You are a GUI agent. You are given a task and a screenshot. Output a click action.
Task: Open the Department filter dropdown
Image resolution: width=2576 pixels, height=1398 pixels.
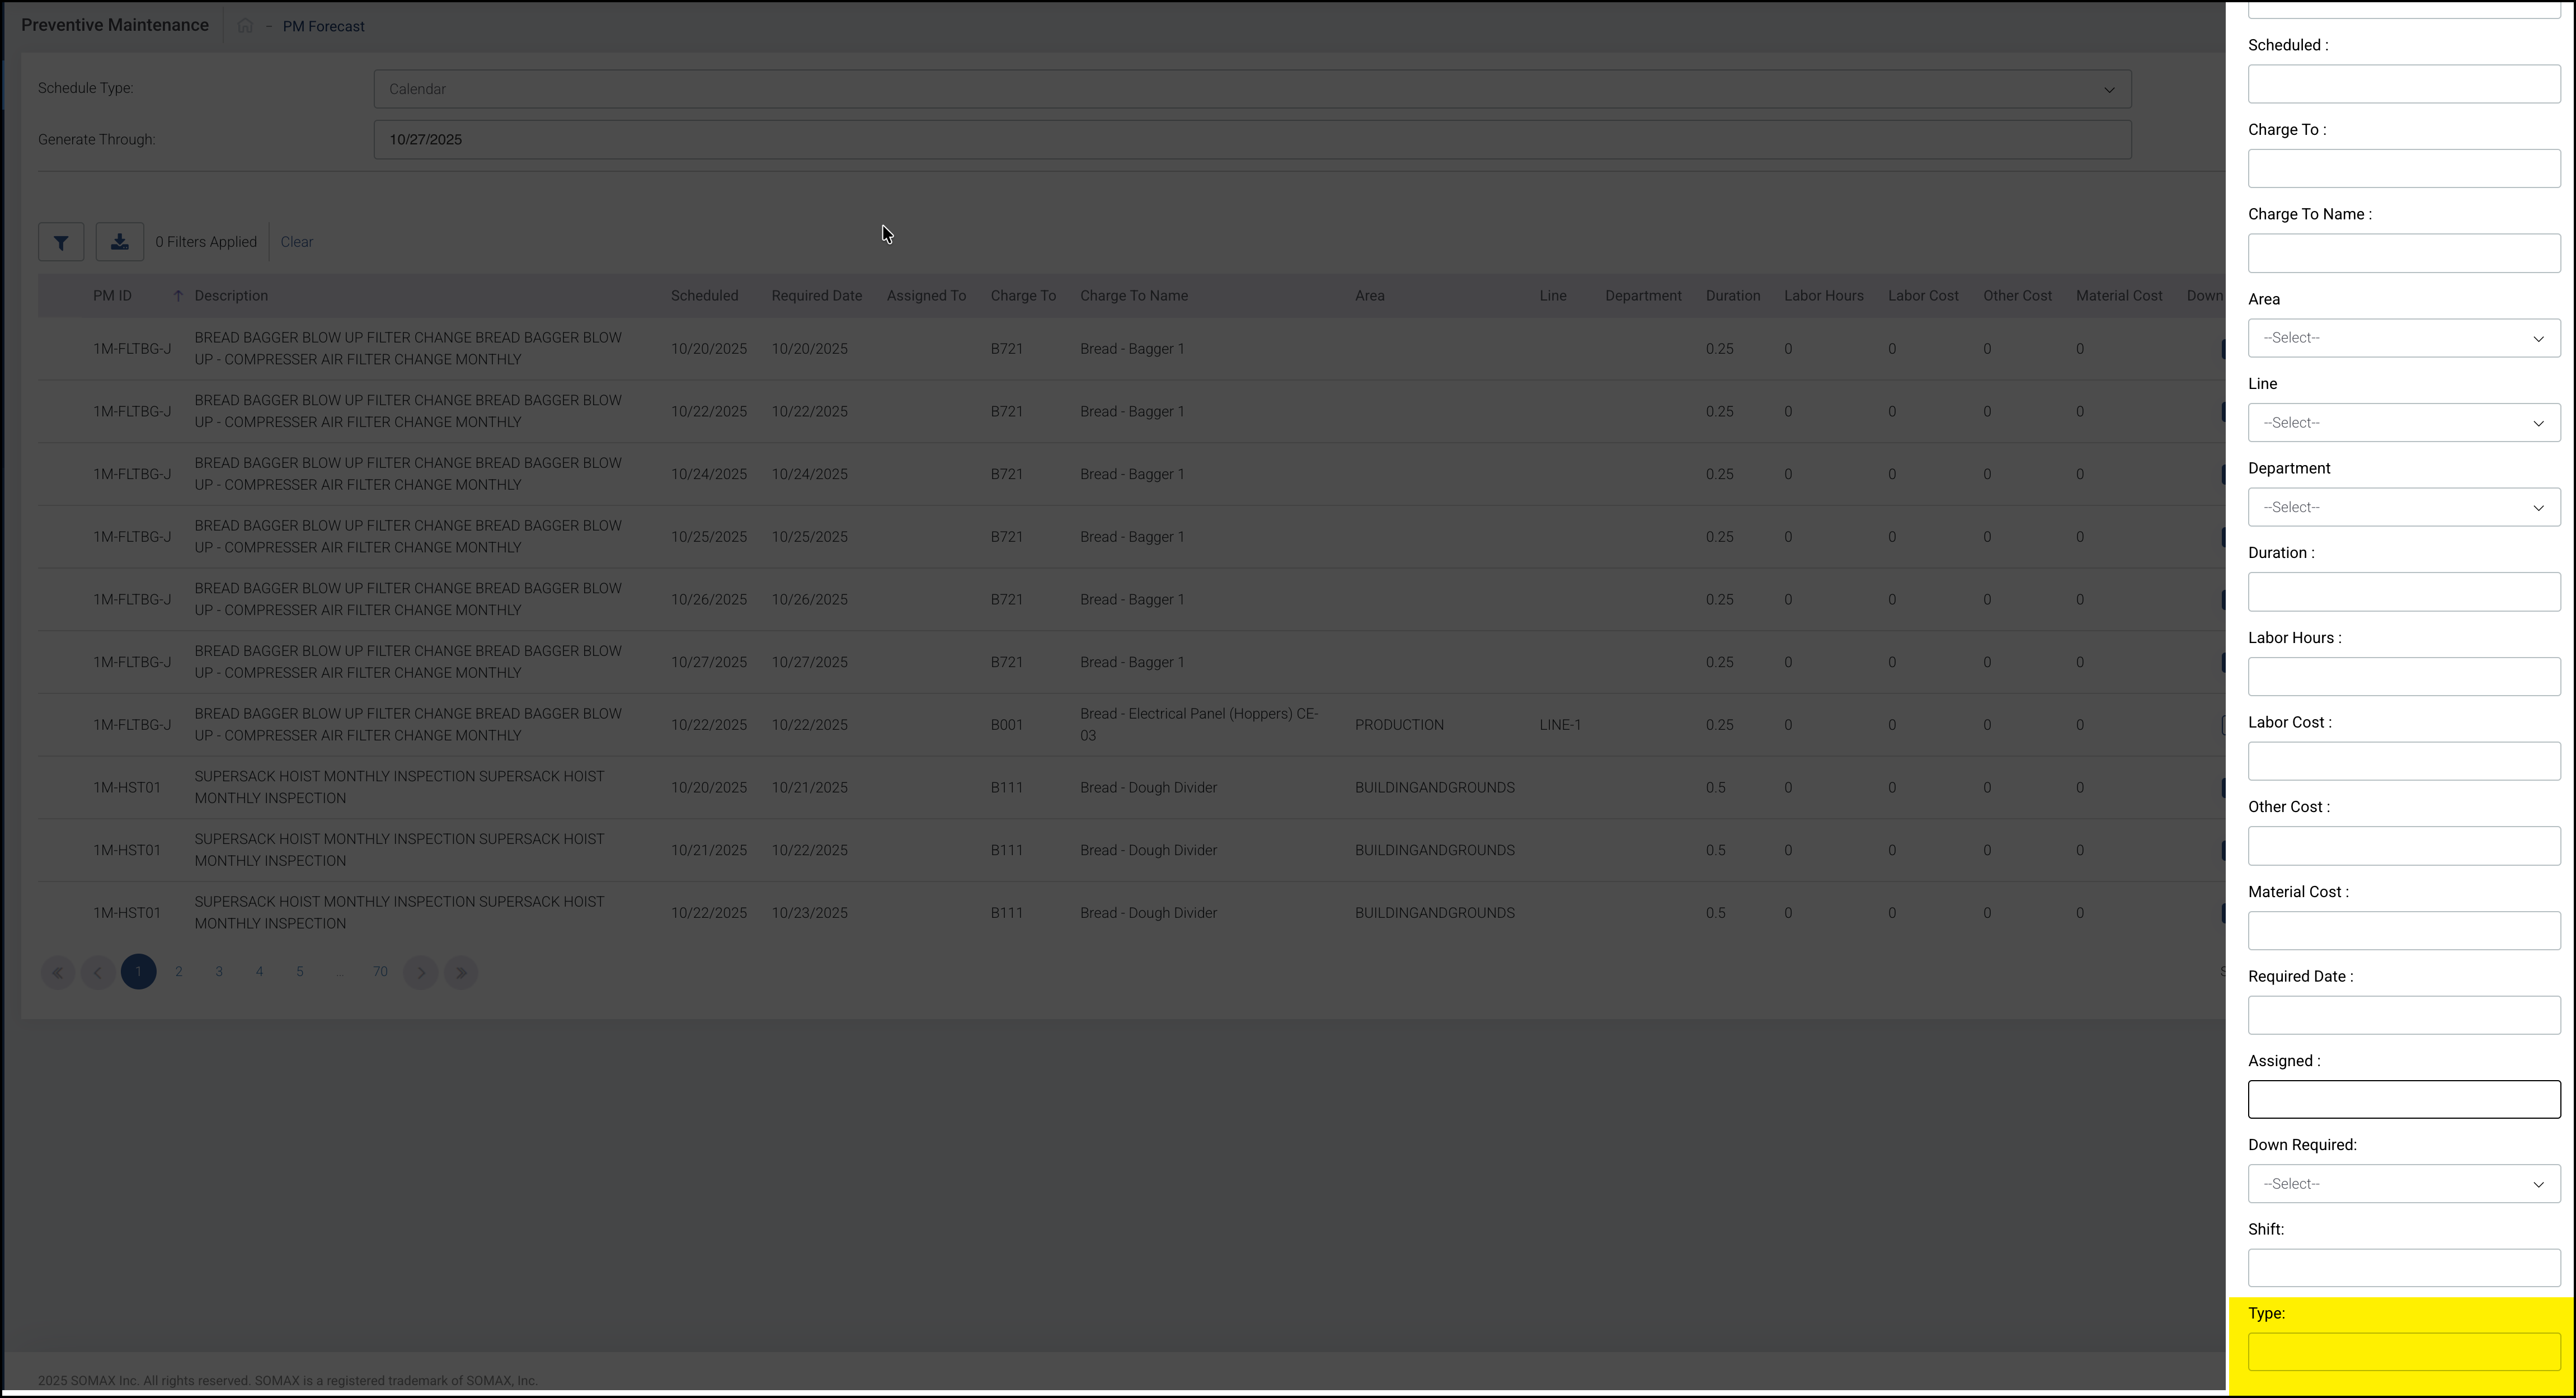[2403, 508]
